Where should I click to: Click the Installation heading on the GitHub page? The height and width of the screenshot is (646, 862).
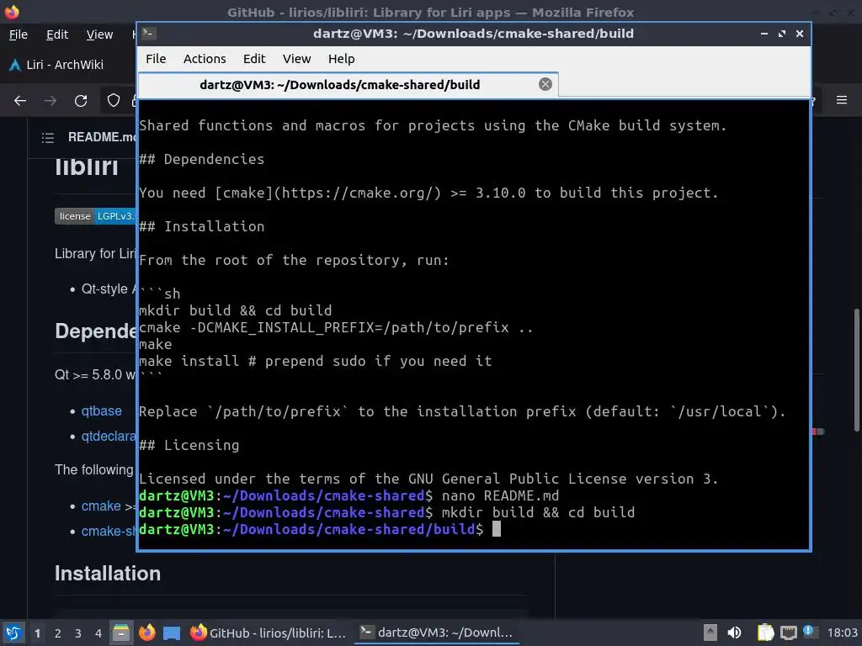pos(108,574)
